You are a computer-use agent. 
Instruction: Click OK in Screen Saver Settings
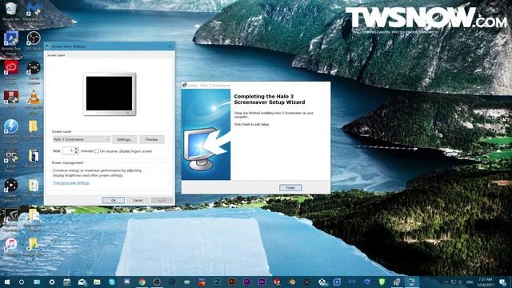[x=114, y=200]
